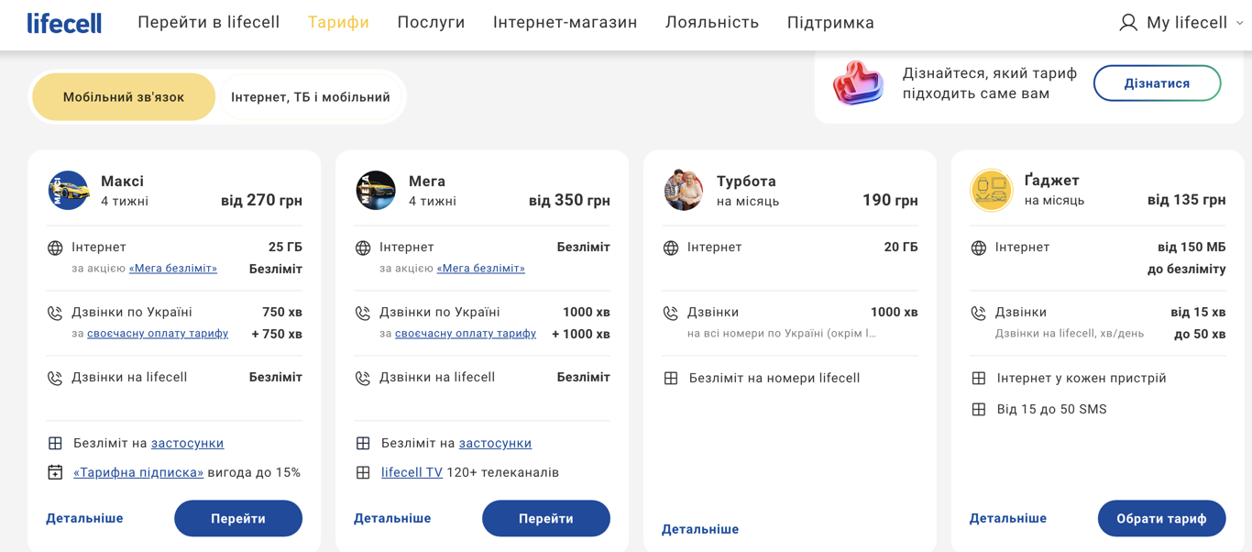Open the Тарифи menu item
The image size is (1252, 552).
point(338,23)
